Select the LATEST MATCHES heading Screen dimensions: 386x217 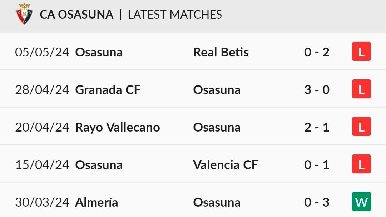tap(175, 15)
